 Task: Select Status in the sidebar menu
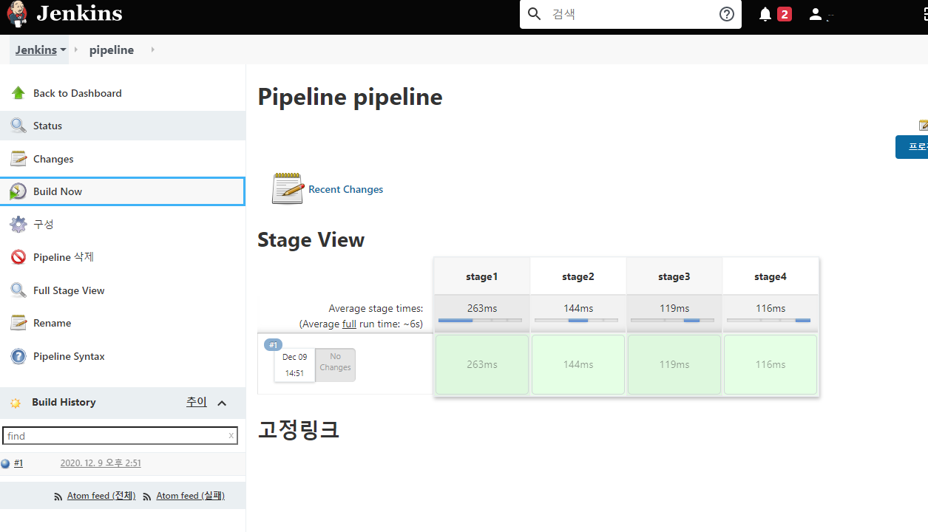tap(18, 125)
